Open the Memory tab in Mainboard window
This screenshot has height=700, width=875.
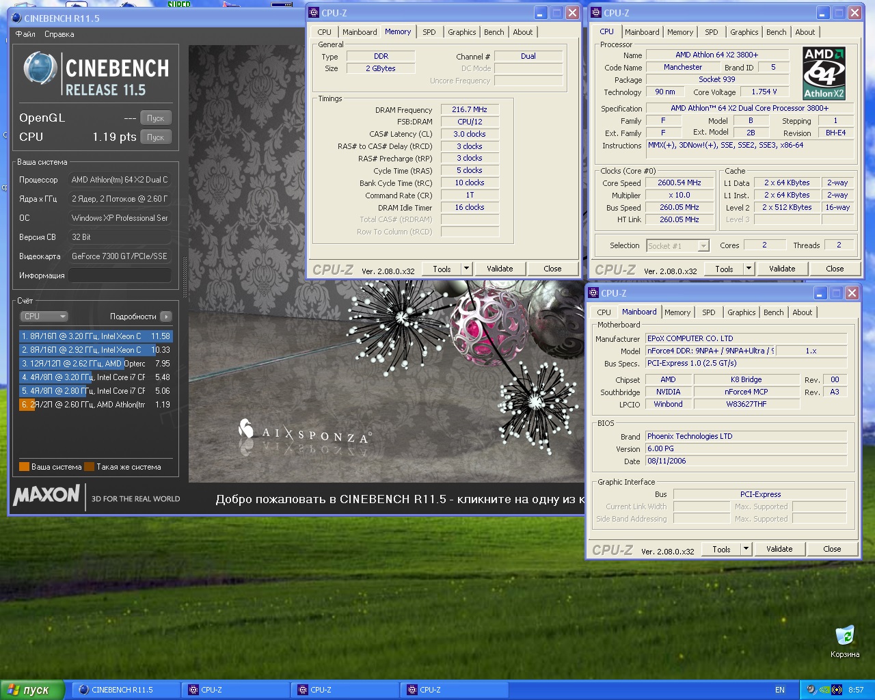coord(677,312)
